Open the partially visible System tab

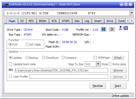121,21
